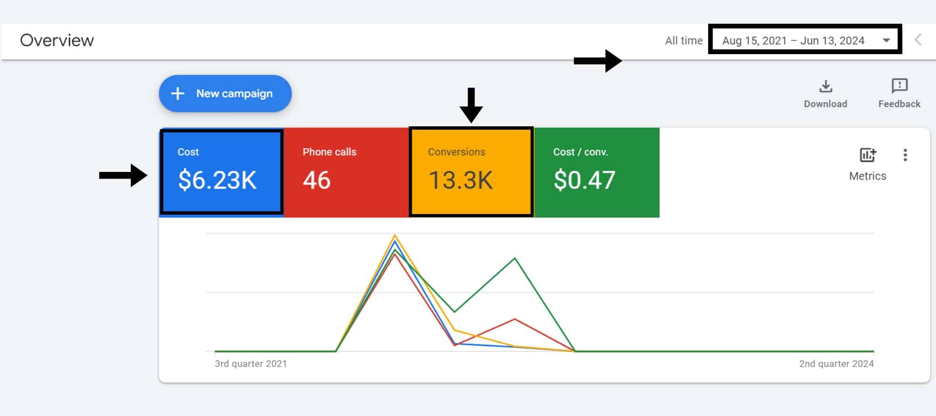The width and height of the screenshot is (936, 416).
Task: Open the Metrics chart icon
Action: point(868,155)
